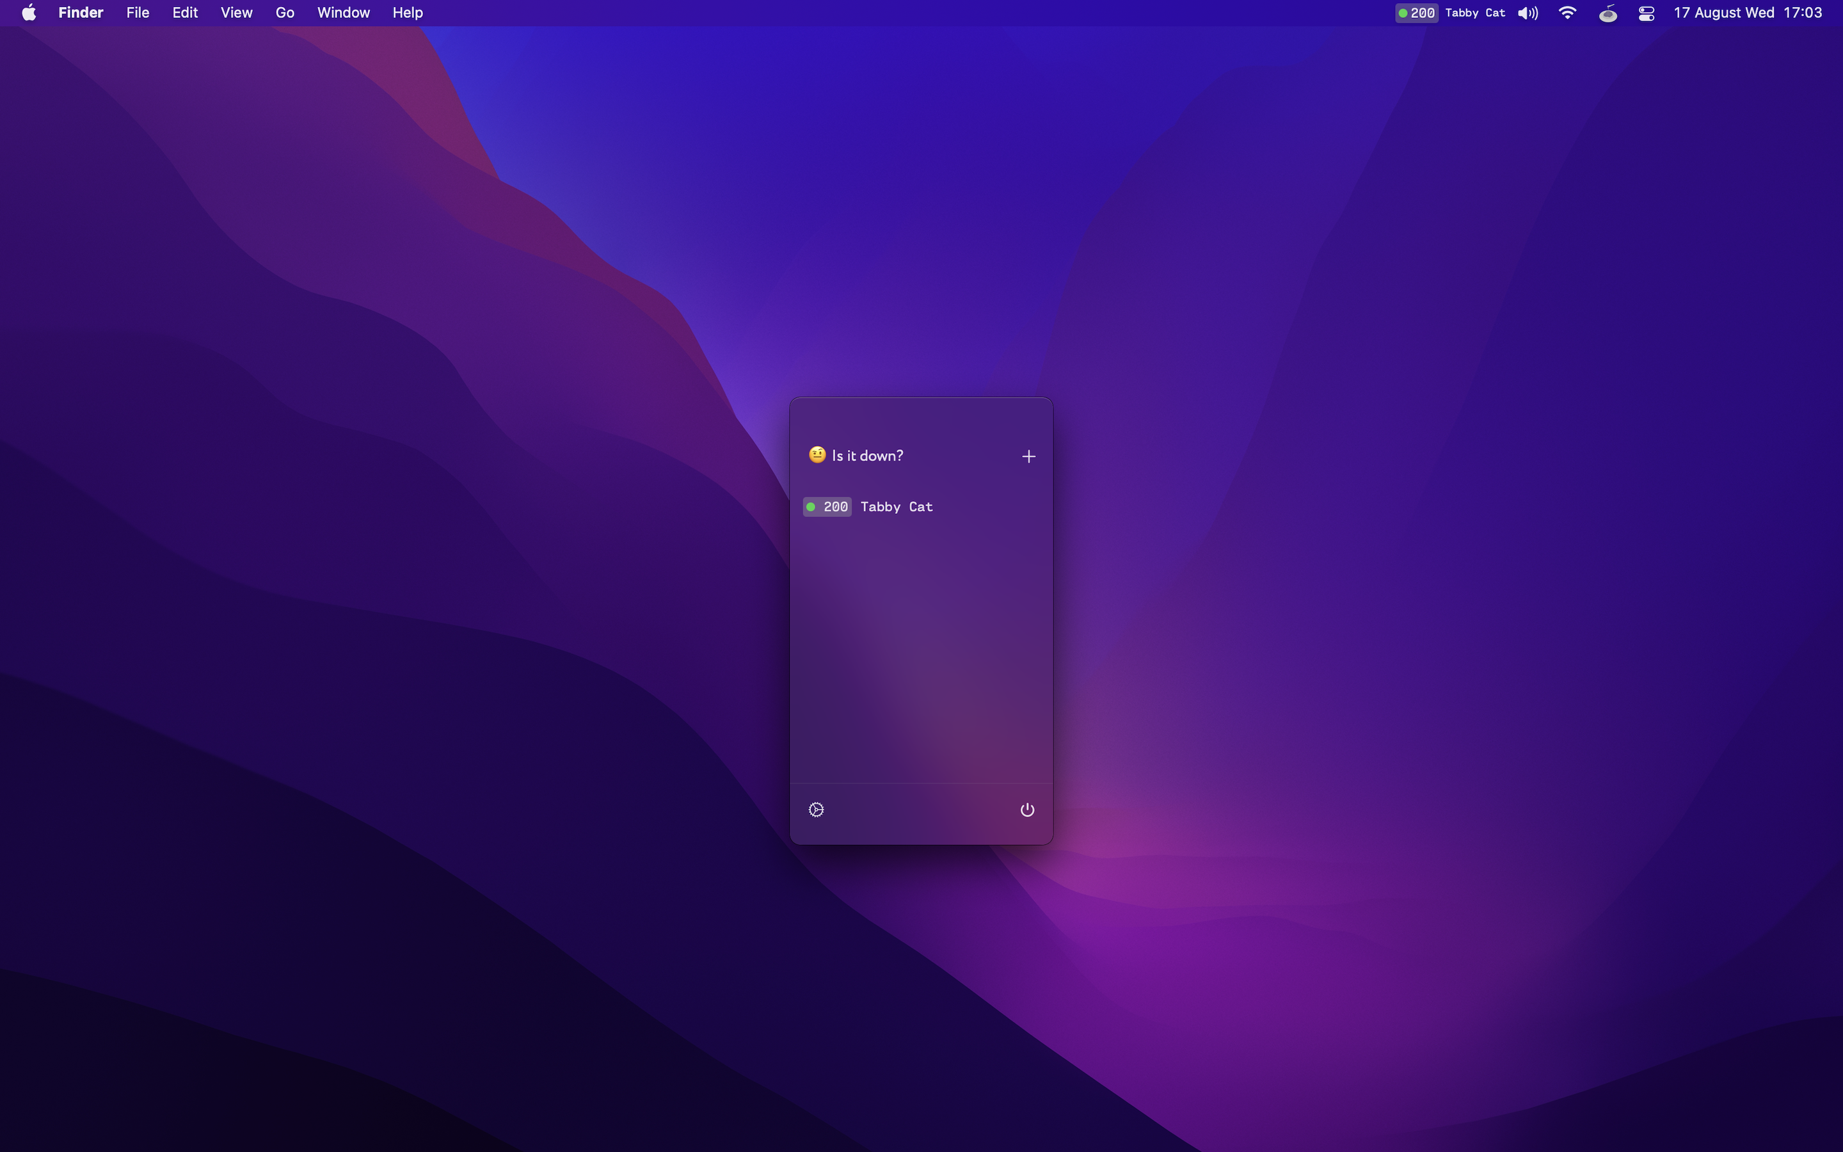Open Control Center toggles icon
This screenshot has width=1843, height=1152.
click(x=1646, y=13)
